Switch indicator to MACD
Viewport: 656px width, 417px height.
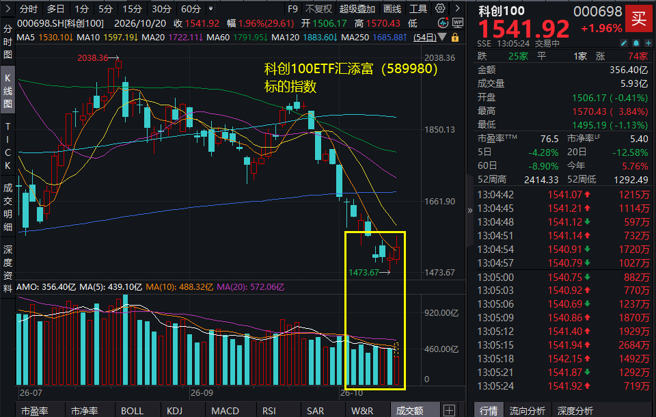[x=225, y=411]
